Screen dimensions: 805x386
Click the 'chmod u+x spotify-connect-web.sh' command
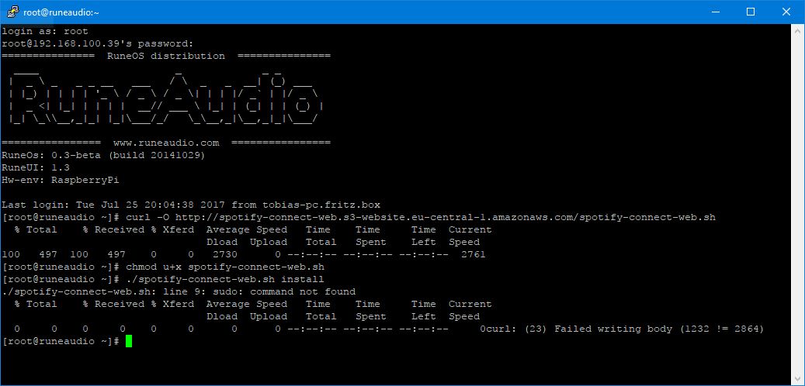pos(225,267)
